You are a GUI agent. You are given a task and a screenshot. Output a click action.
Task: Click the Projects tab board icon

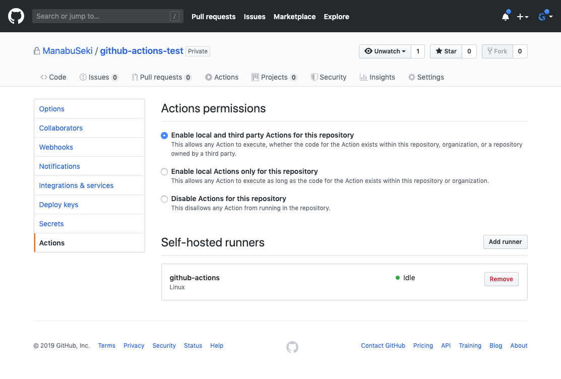click(x=255, y=77)
